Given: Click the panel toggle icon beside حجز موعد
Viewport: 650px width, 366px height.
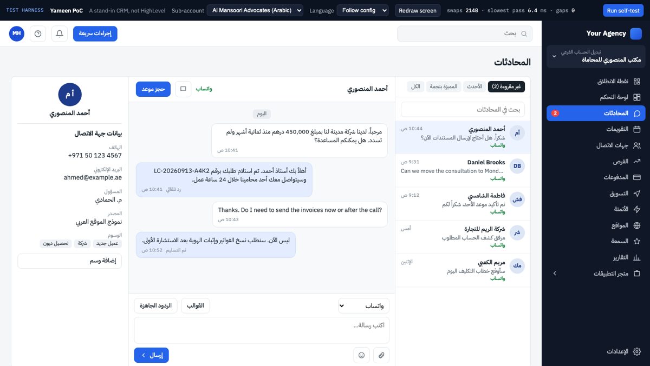Looking at the screenshot, I should [x=183, y=89].
